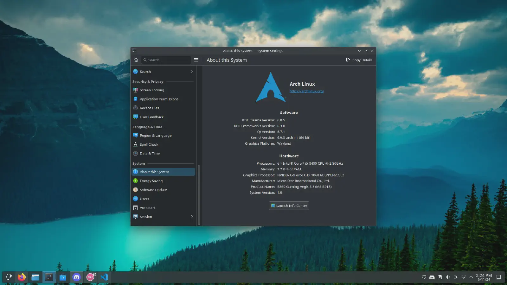Open Energy Saving settings
Screen dimensions: 507x285
pyautogui.click(x=163, y=181)
